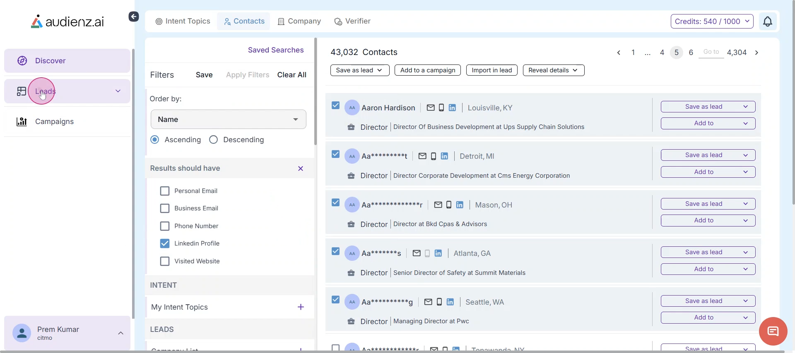Click Save filters button

coord(204,75)
